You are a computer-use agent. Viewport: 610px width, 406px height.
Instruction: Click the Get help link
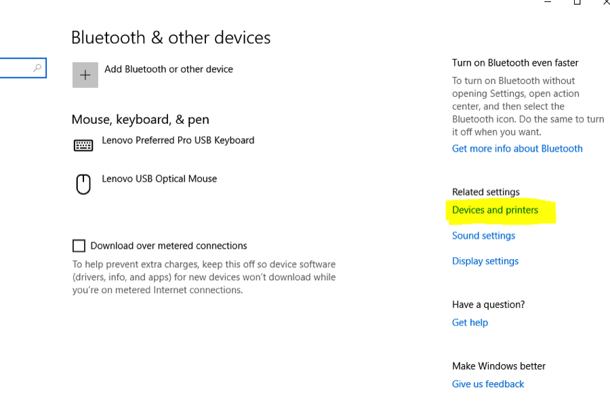click(470, 323)
